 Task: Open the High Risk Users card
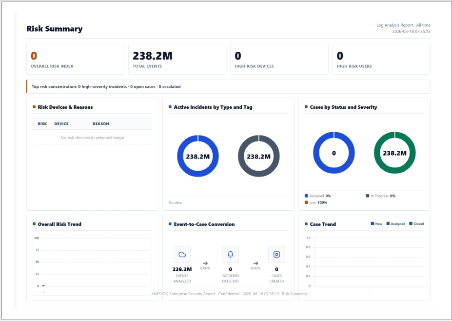tap(381, 59)
